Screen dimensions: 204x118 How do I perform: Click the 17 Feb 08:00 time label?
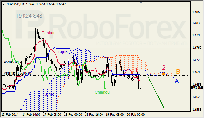tap(52, 115)
